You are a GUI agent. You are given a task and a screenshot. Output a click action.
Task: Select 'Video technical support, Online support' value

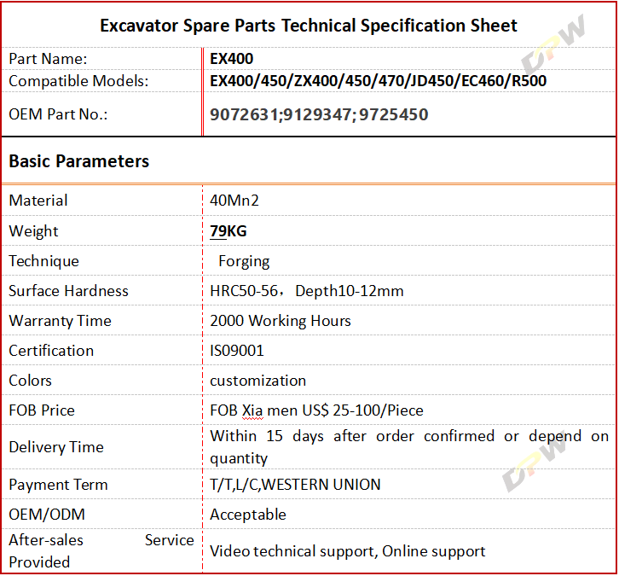347,551
